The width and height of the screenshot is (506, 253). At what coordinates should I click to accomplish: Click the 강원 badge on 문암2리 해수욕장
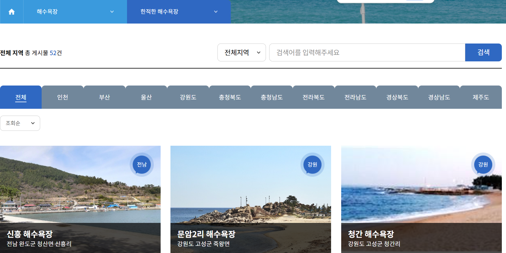[x=312, y=164]
